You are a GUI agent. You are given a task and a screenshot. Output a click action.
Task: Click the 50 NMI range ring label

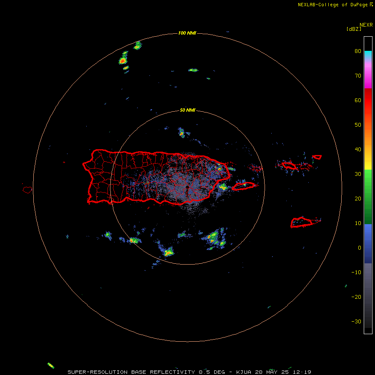[187, 110]
